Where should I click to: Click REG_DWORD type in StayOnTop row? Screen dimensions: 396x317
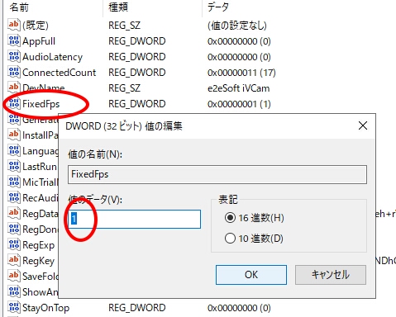(137, 308)
